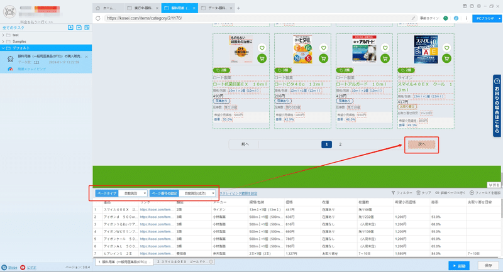Open the ページ番号の設定 dropdown

197,193
